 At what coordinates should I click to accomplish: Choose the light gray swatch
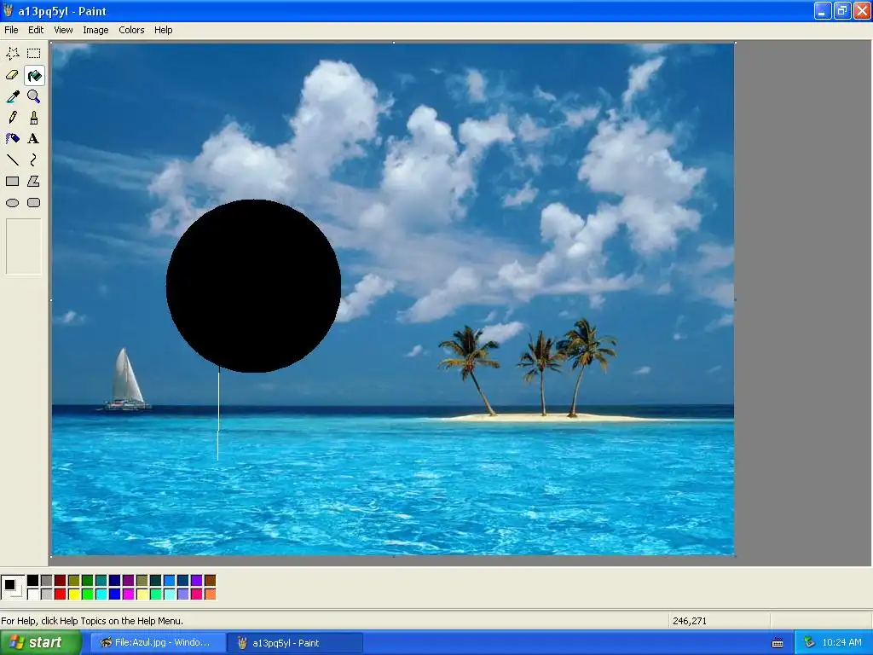tap(47, 594)
